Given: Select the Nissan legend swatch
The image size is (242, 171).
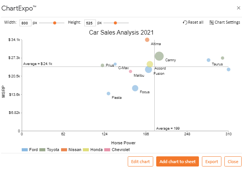Looking at the screenshot, I should [x=64, y=150].
